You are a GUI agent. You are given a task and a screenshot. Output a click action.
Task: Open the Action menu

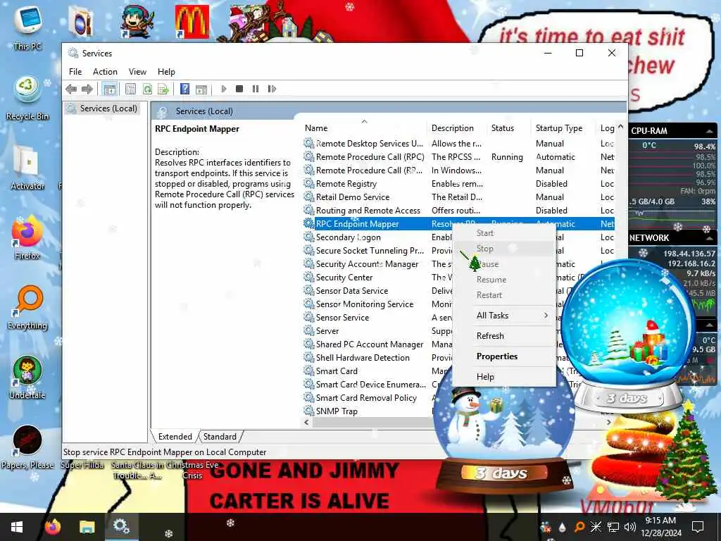click(105, 72)
